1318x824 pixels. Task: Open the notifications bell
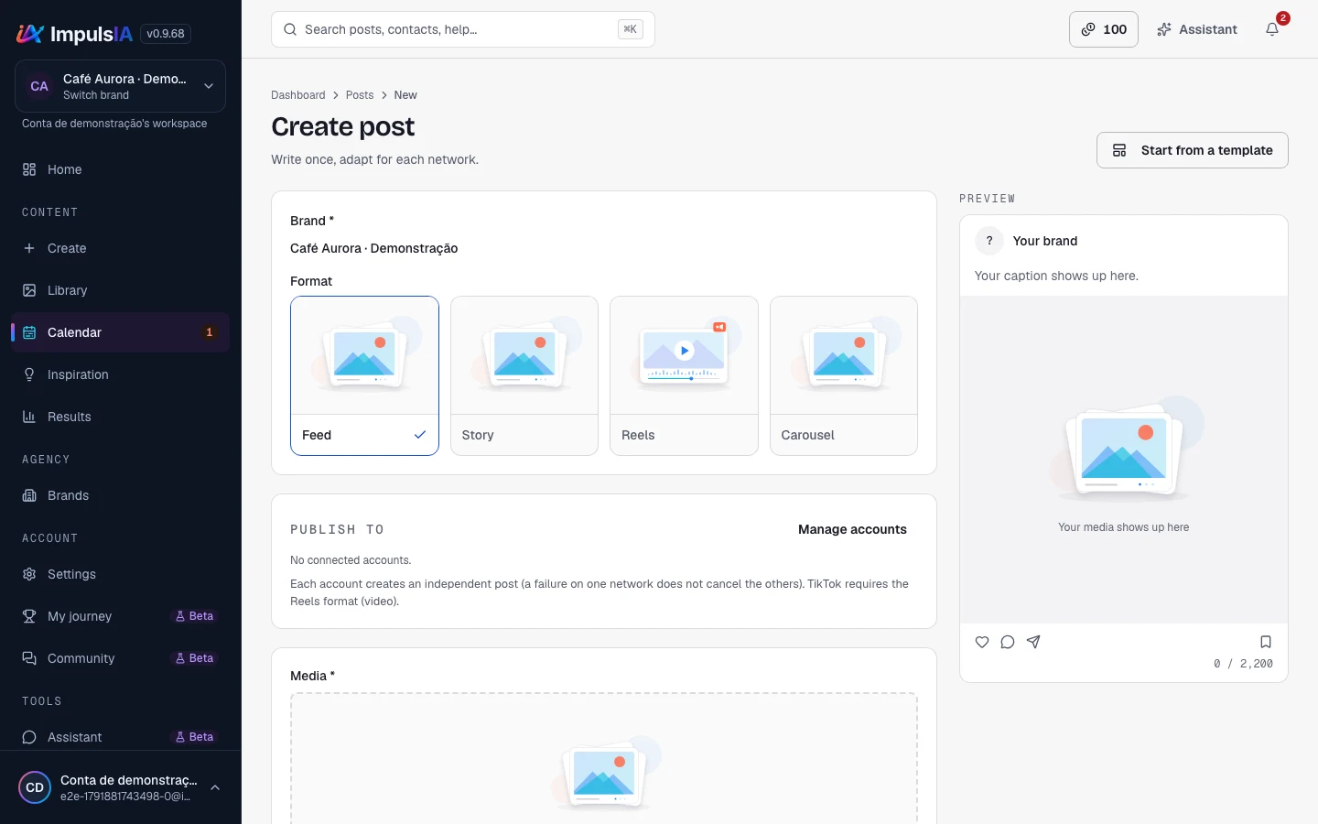[x=1272, y=29]
